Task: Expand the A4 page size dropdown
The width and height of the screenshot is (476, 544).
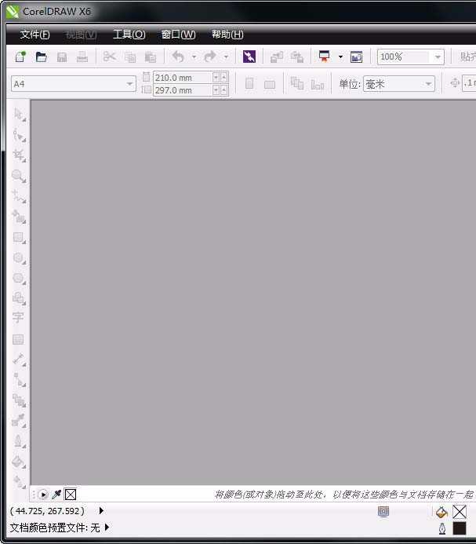Action: (130, 84)
